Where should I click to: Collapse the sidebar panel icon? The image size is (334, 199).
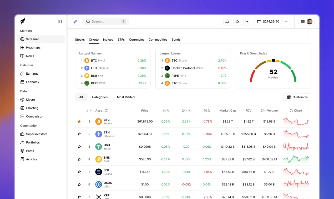pos(60,21)
